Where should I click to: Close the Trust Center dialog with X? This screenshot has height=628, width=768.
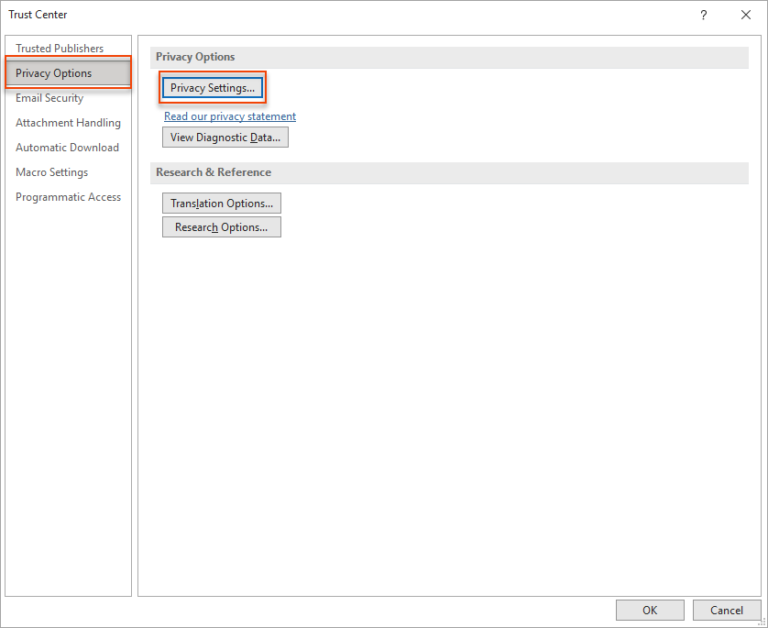pyautogui.click(x=746, y=15)
